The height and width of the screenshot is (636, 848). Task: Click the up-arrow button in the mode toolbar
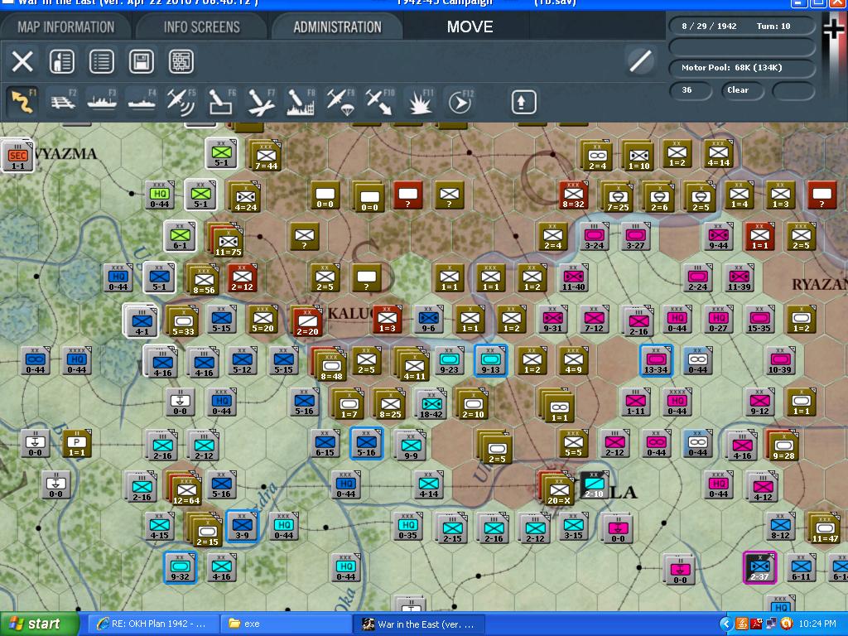point(523,102)
